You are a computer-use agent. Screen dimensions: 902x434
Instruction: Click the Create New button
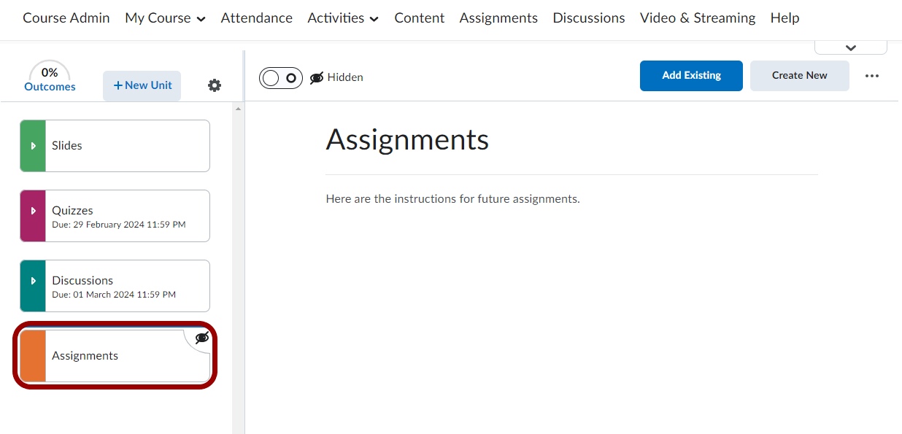click(799, 76)
